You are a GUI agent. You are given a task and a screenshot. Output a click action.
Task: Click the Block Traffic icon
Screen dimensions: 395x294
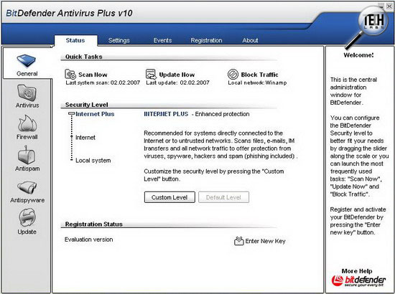pos(233,75)
